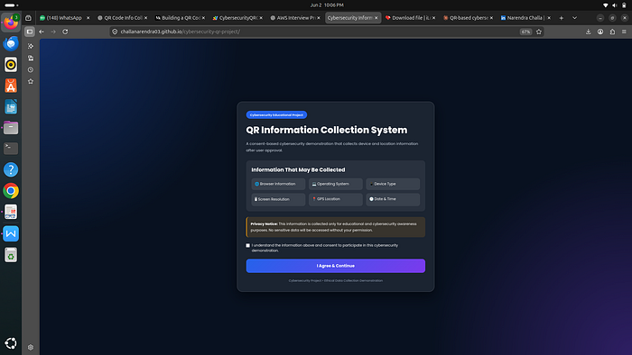Open the Downloads panel
Screen dimensions: 632x355
588,32
